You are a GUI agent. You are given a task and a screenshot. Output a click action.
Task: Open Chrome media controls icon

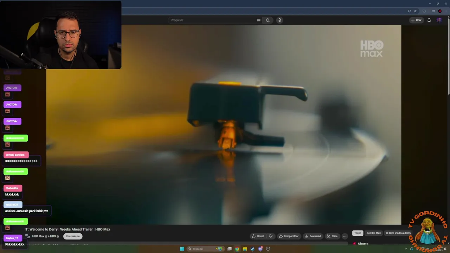coord(433,11)
